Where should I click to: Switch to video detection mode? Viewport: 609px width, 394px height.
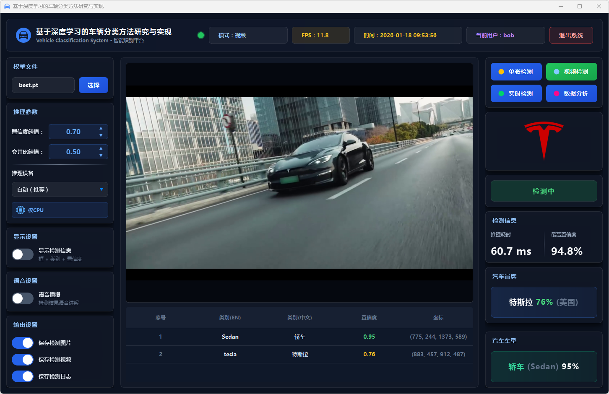[x=571, y=72]
